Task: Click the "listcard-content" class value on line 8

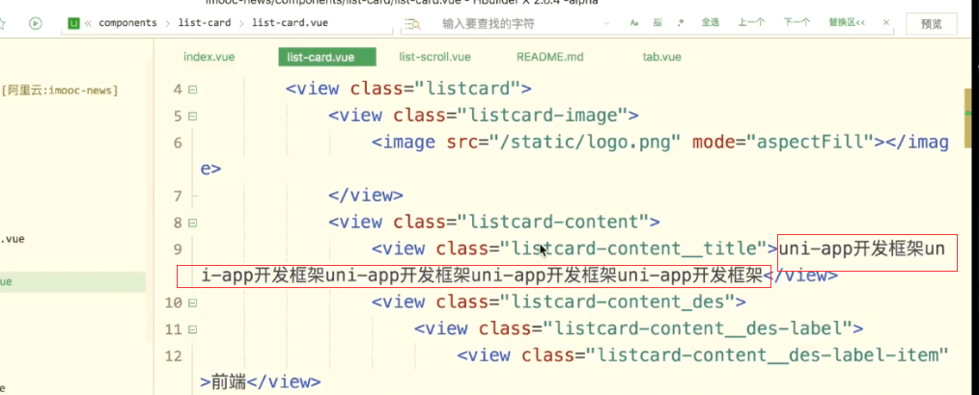Action: (553, 222)
